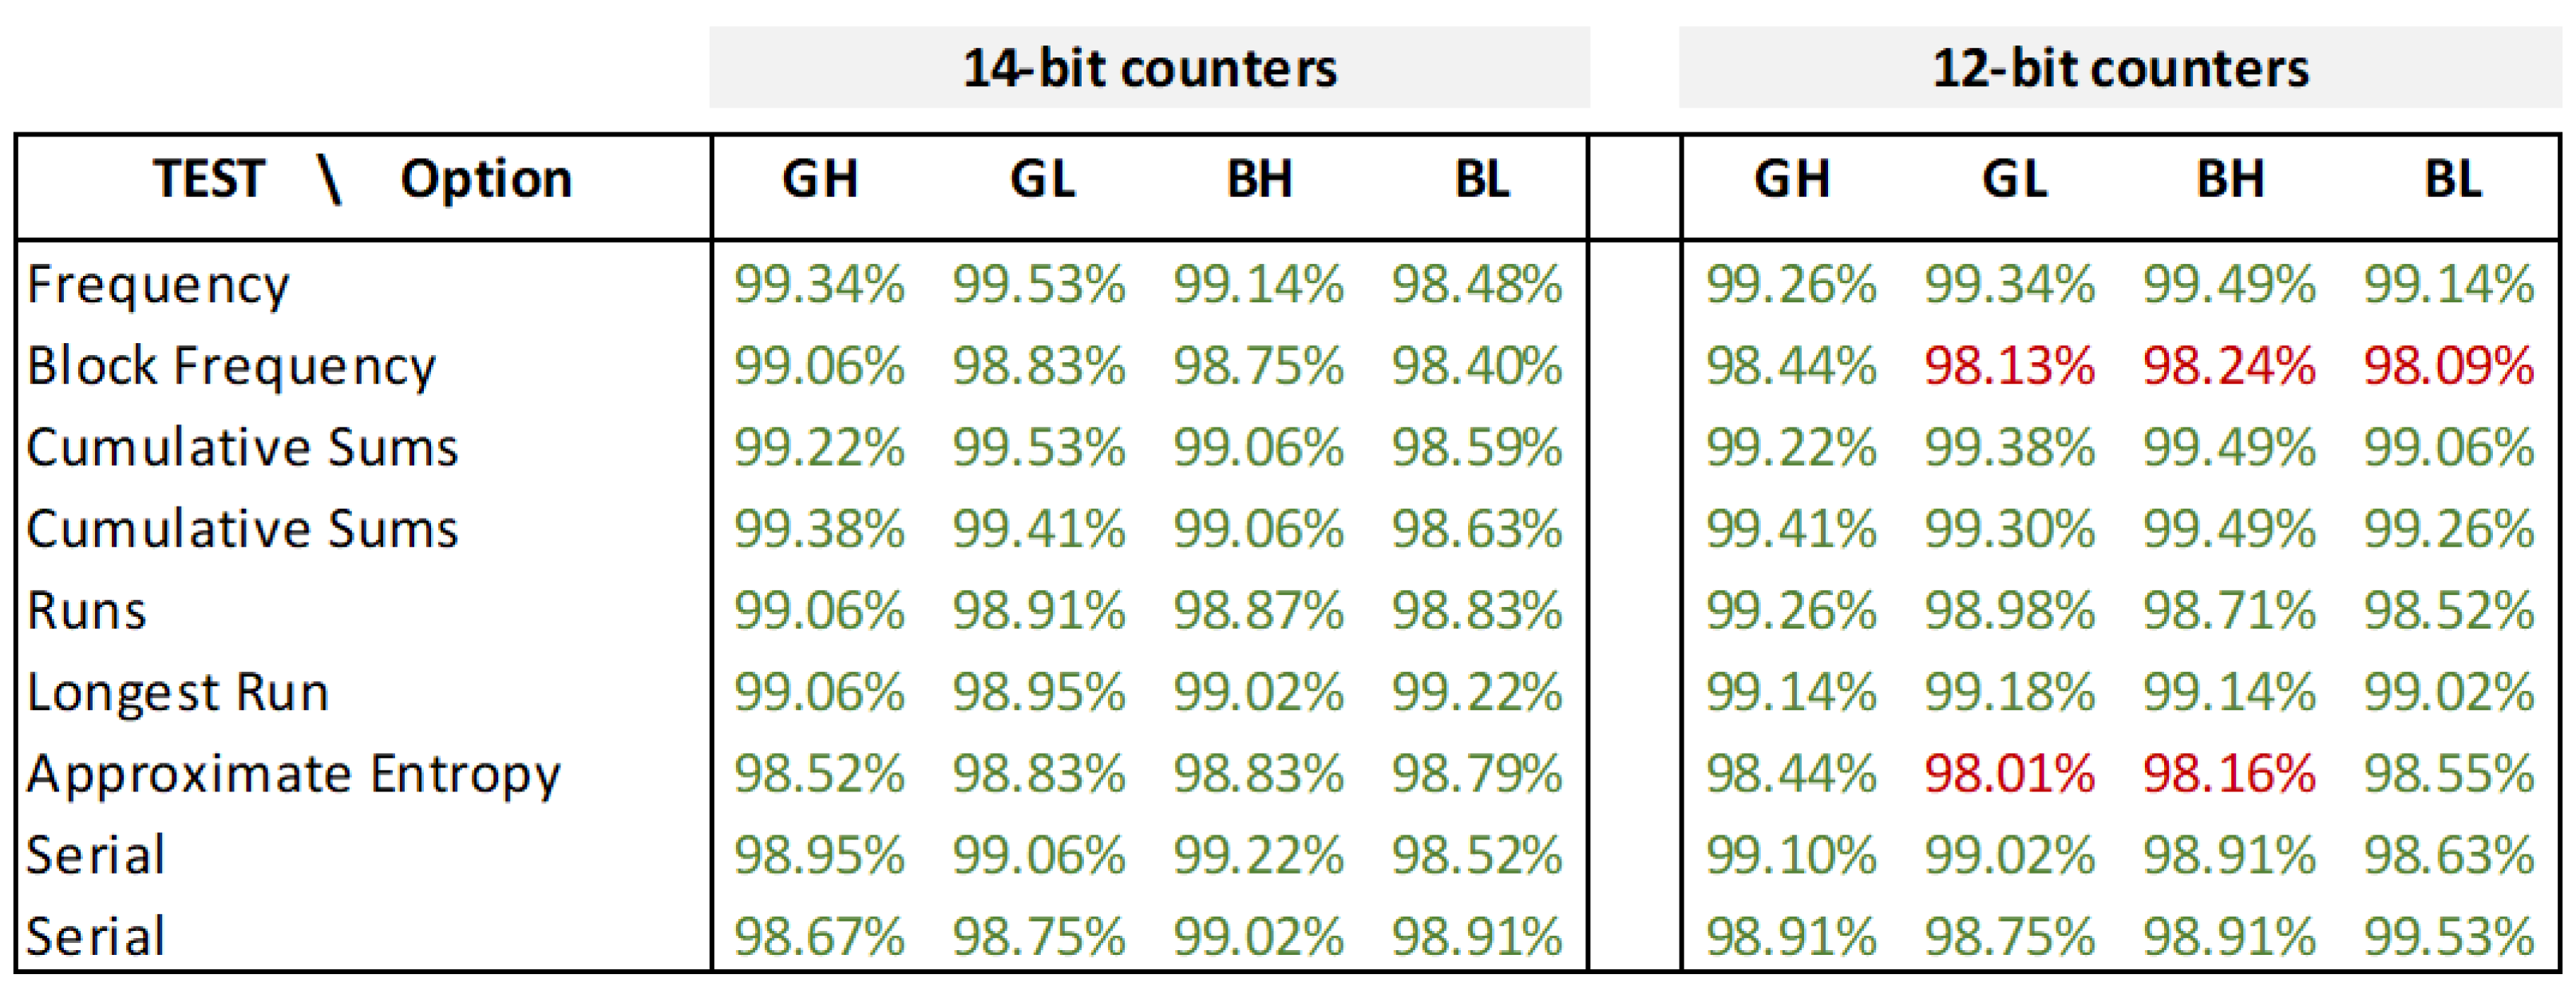Image resolution: width=2576 pixels, height=998 pixels.
Task: Click the Runs row label
Action: pyautogui.click(x=87, y=610)
